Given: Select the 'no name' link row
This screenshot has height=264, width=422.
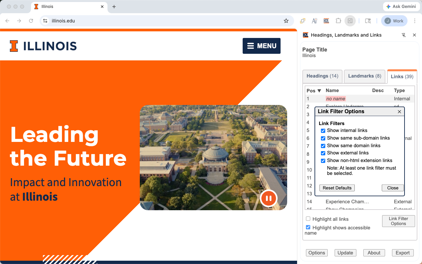Looking at the screenshot, I should pyautogui.click(x=359, y=99).
